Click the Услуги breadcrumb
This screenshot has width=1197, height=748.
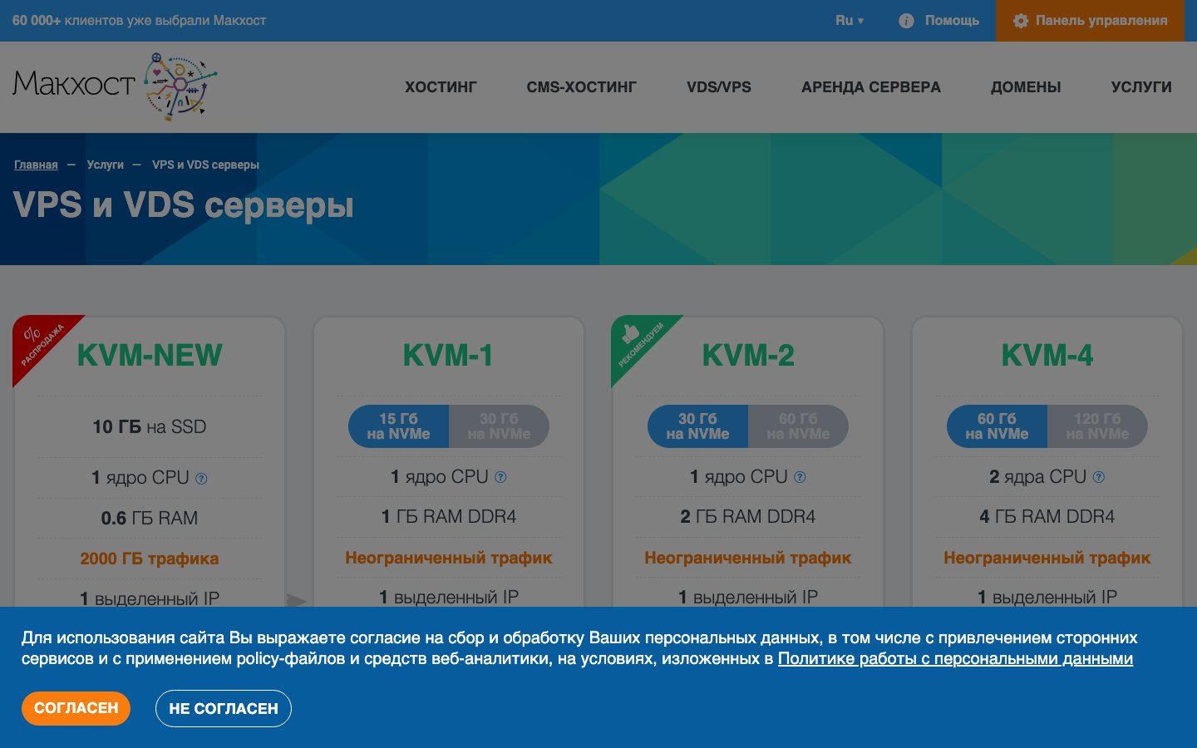[x=105, y=165]
